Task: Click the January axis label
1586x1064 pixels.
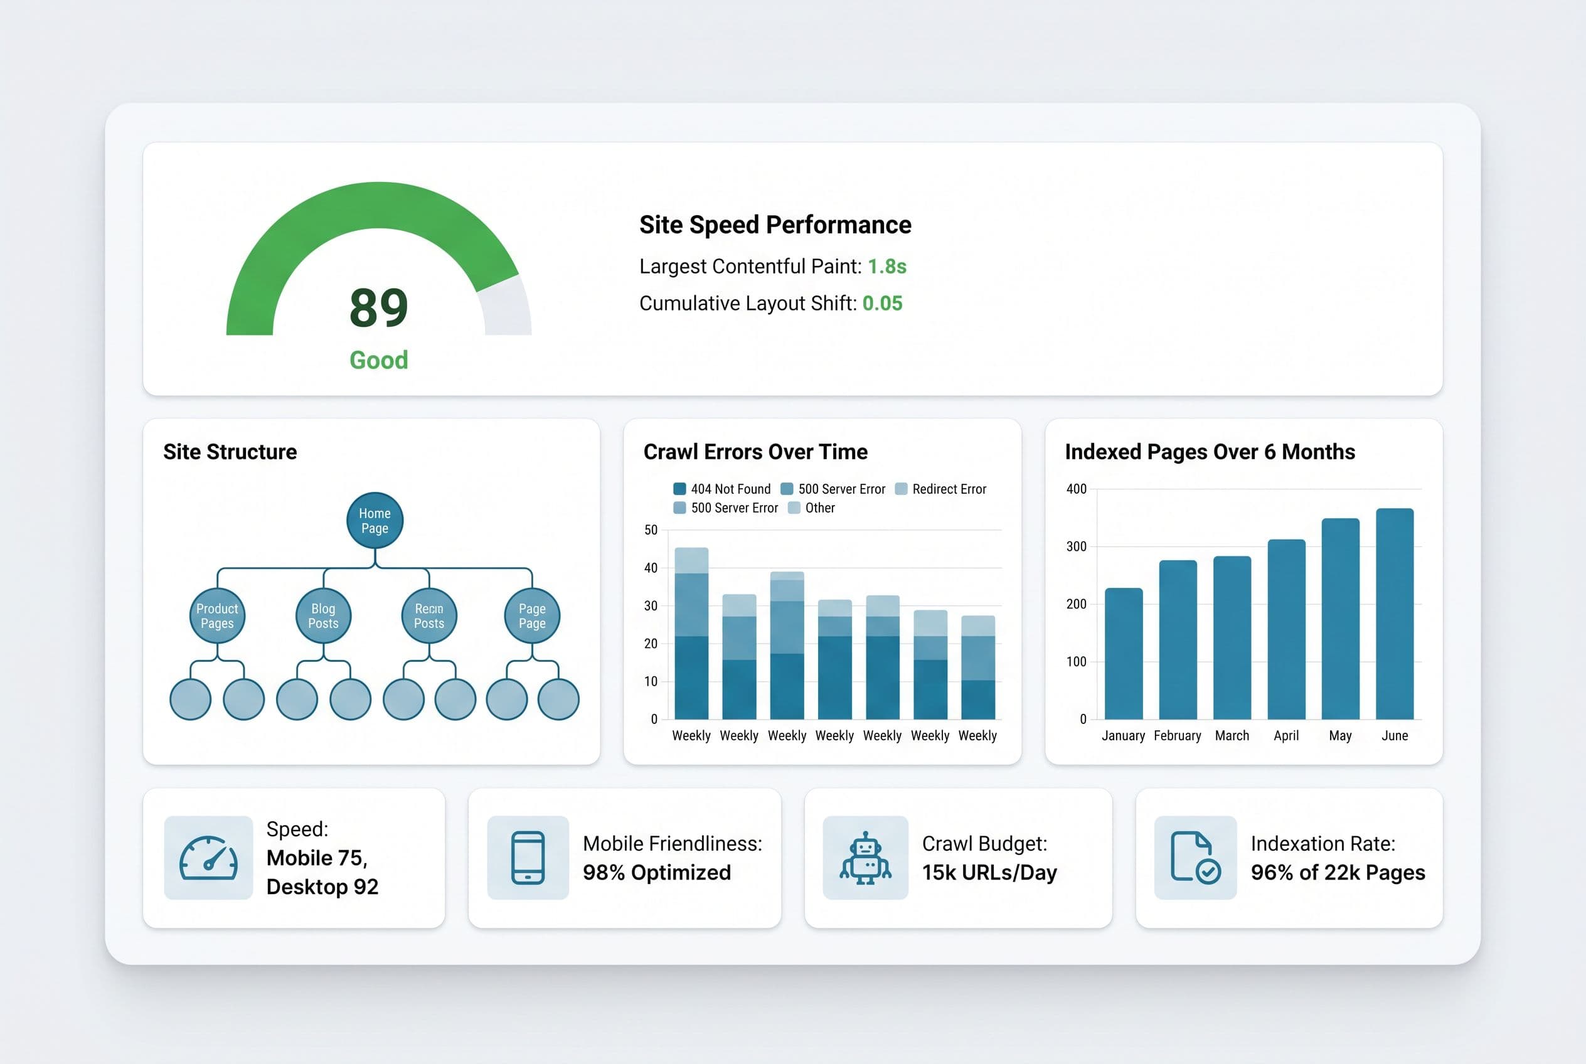Action: click(1123, 735)
